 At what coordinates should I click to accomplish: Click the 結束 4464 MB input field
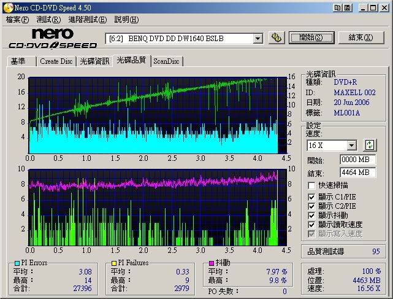point(358,173)
